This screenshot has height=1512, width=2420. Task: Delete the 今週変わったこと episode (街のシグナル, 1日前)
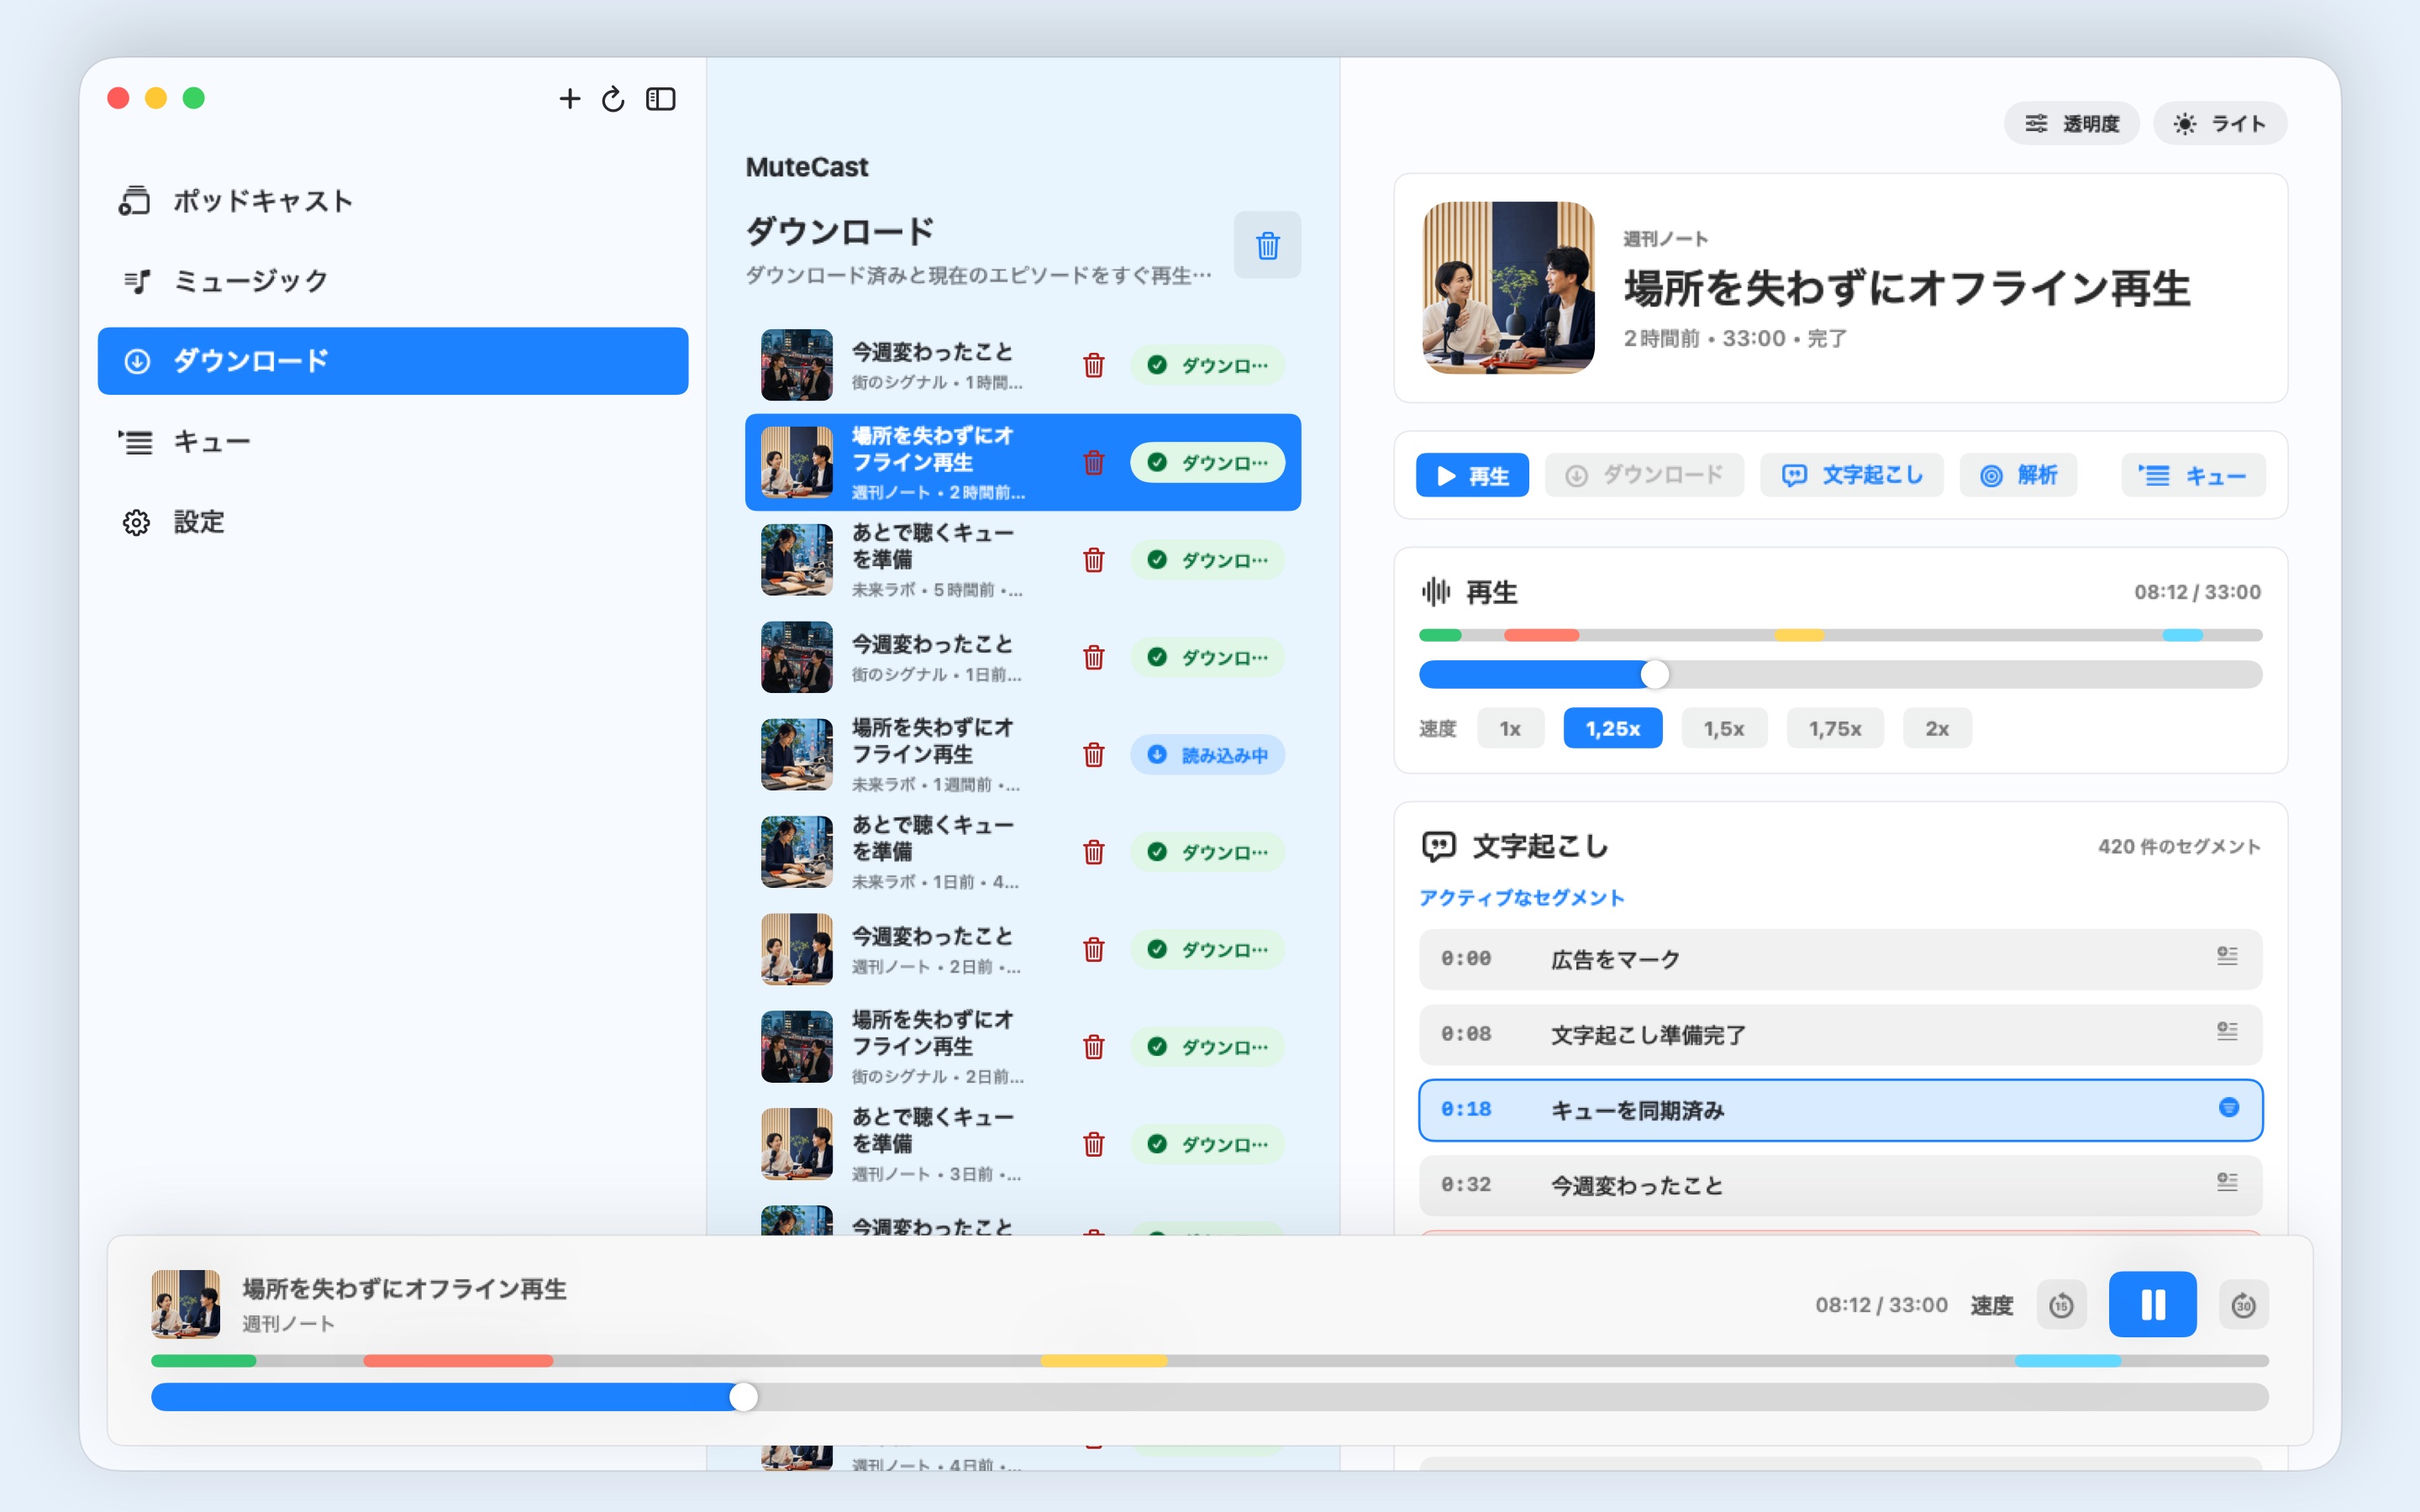1094,657
